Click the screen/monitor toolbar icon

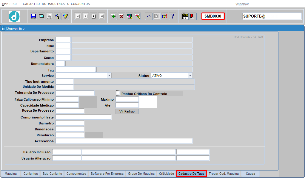(x=41, y=16)
